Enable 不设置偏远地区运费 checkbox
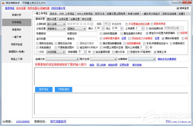 point(126,24)
